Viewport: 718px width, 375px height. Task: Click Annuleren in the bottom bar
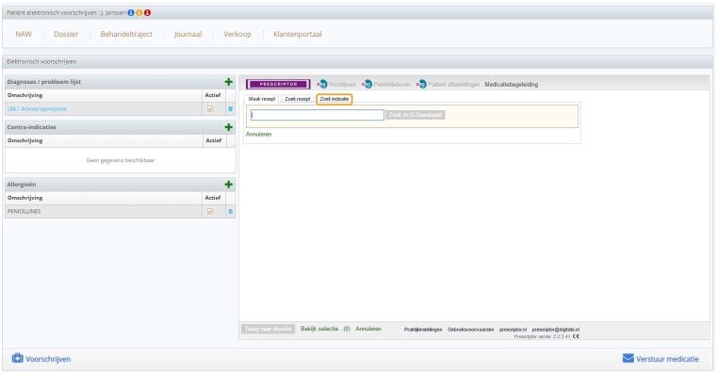point(368,329)
